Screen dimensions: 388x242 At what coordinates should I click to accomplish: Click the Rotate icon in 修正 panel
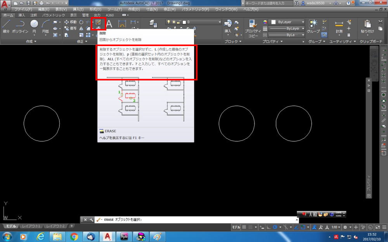(x=81, y=22)
